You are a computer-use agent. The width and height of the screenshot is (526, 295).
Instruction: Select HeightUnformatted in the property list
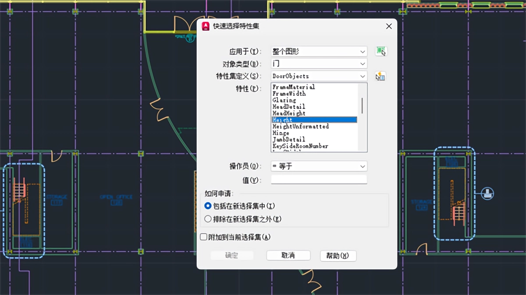pos(307,126)
